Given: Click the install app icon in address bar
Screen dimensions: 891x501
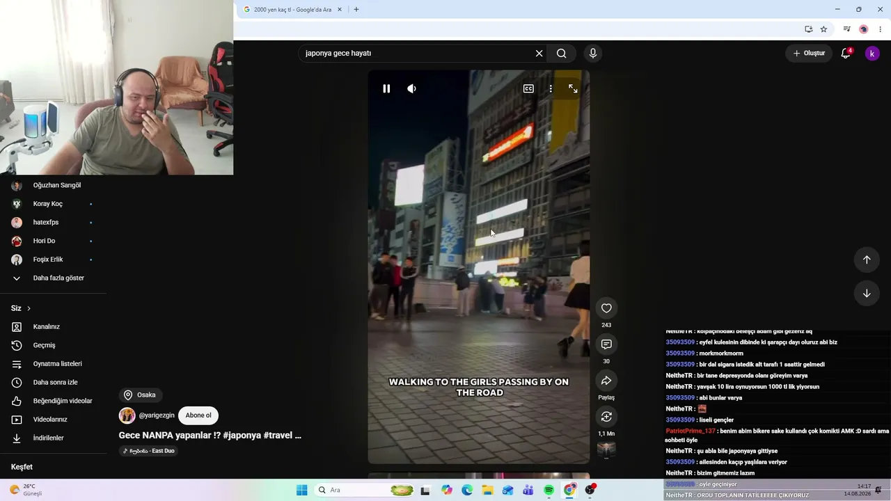Looking at the screenshot, I should 808,29.
